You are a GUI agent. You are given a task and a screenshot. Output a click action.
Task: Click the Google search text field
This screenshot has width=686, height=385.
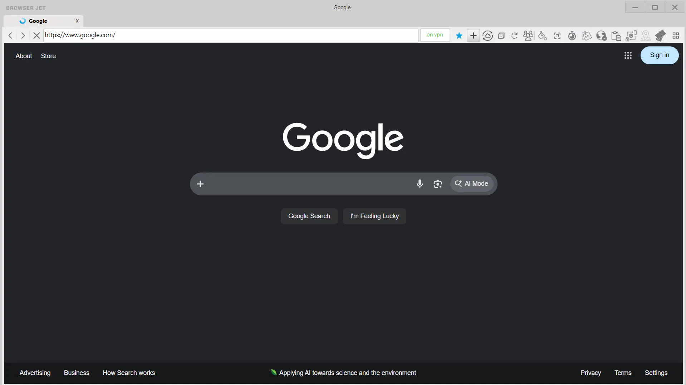click(309, 184)
